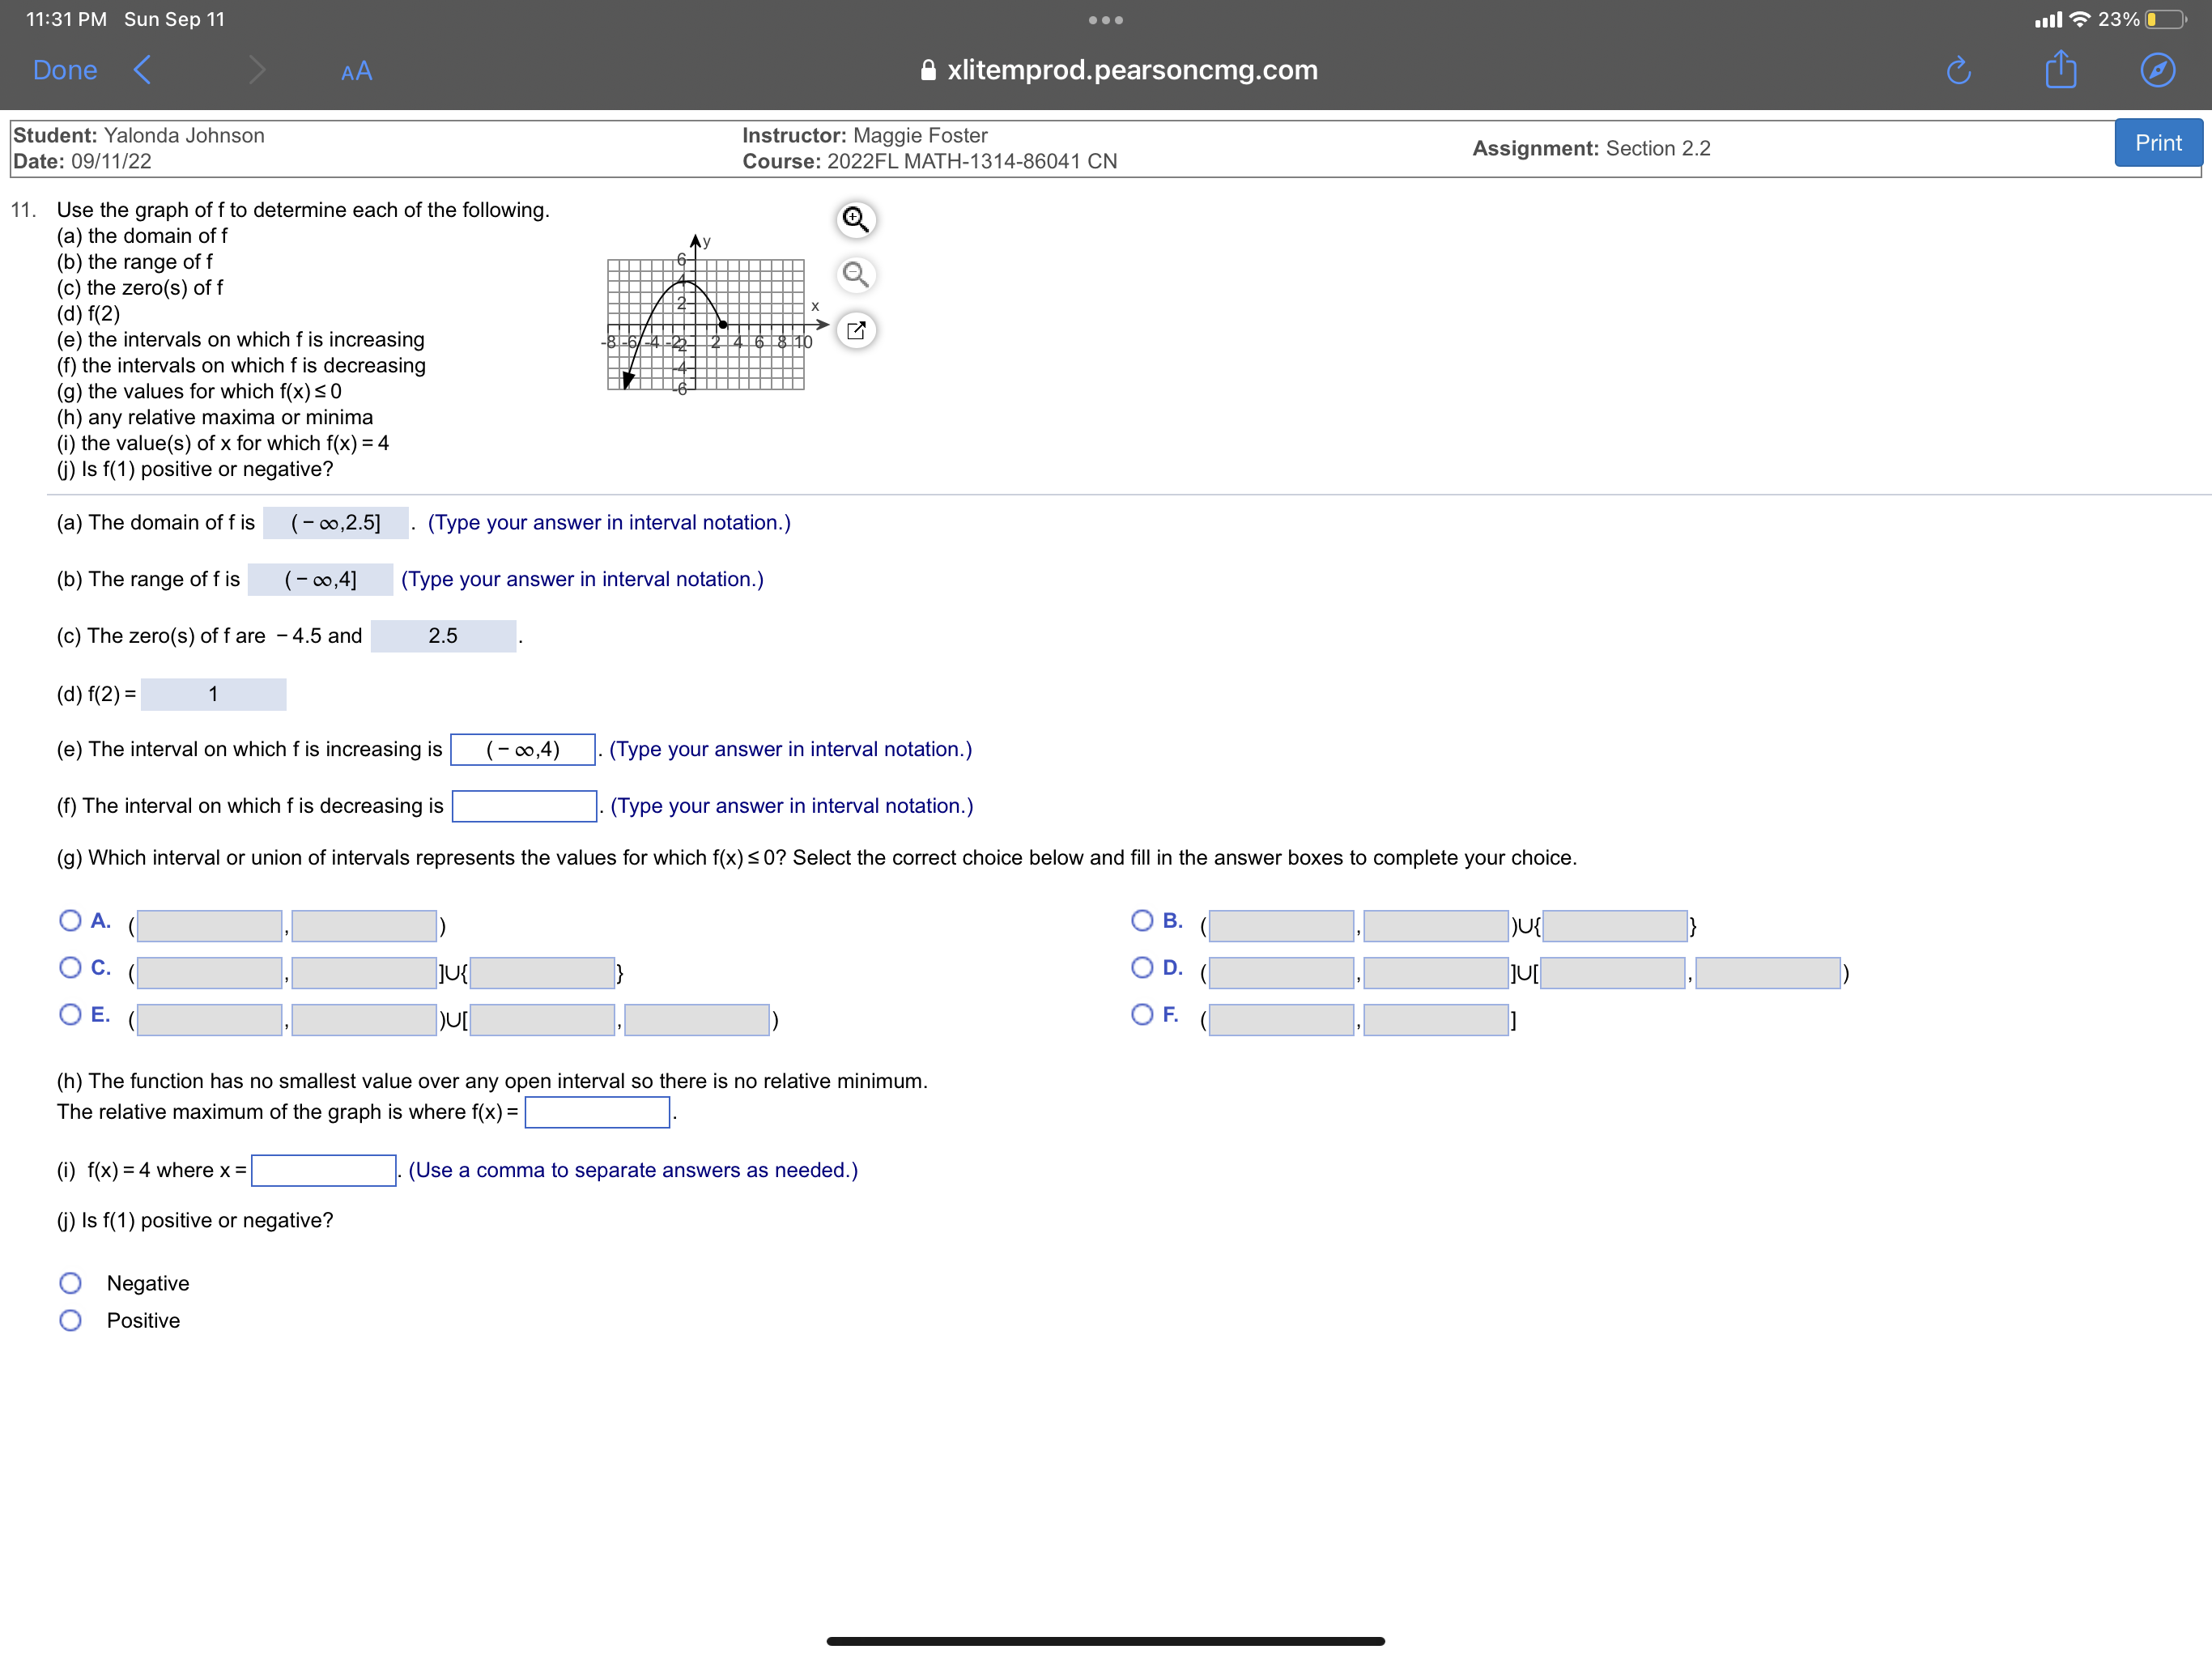Click the f(x)=4 x-value input

[323, 1171]
